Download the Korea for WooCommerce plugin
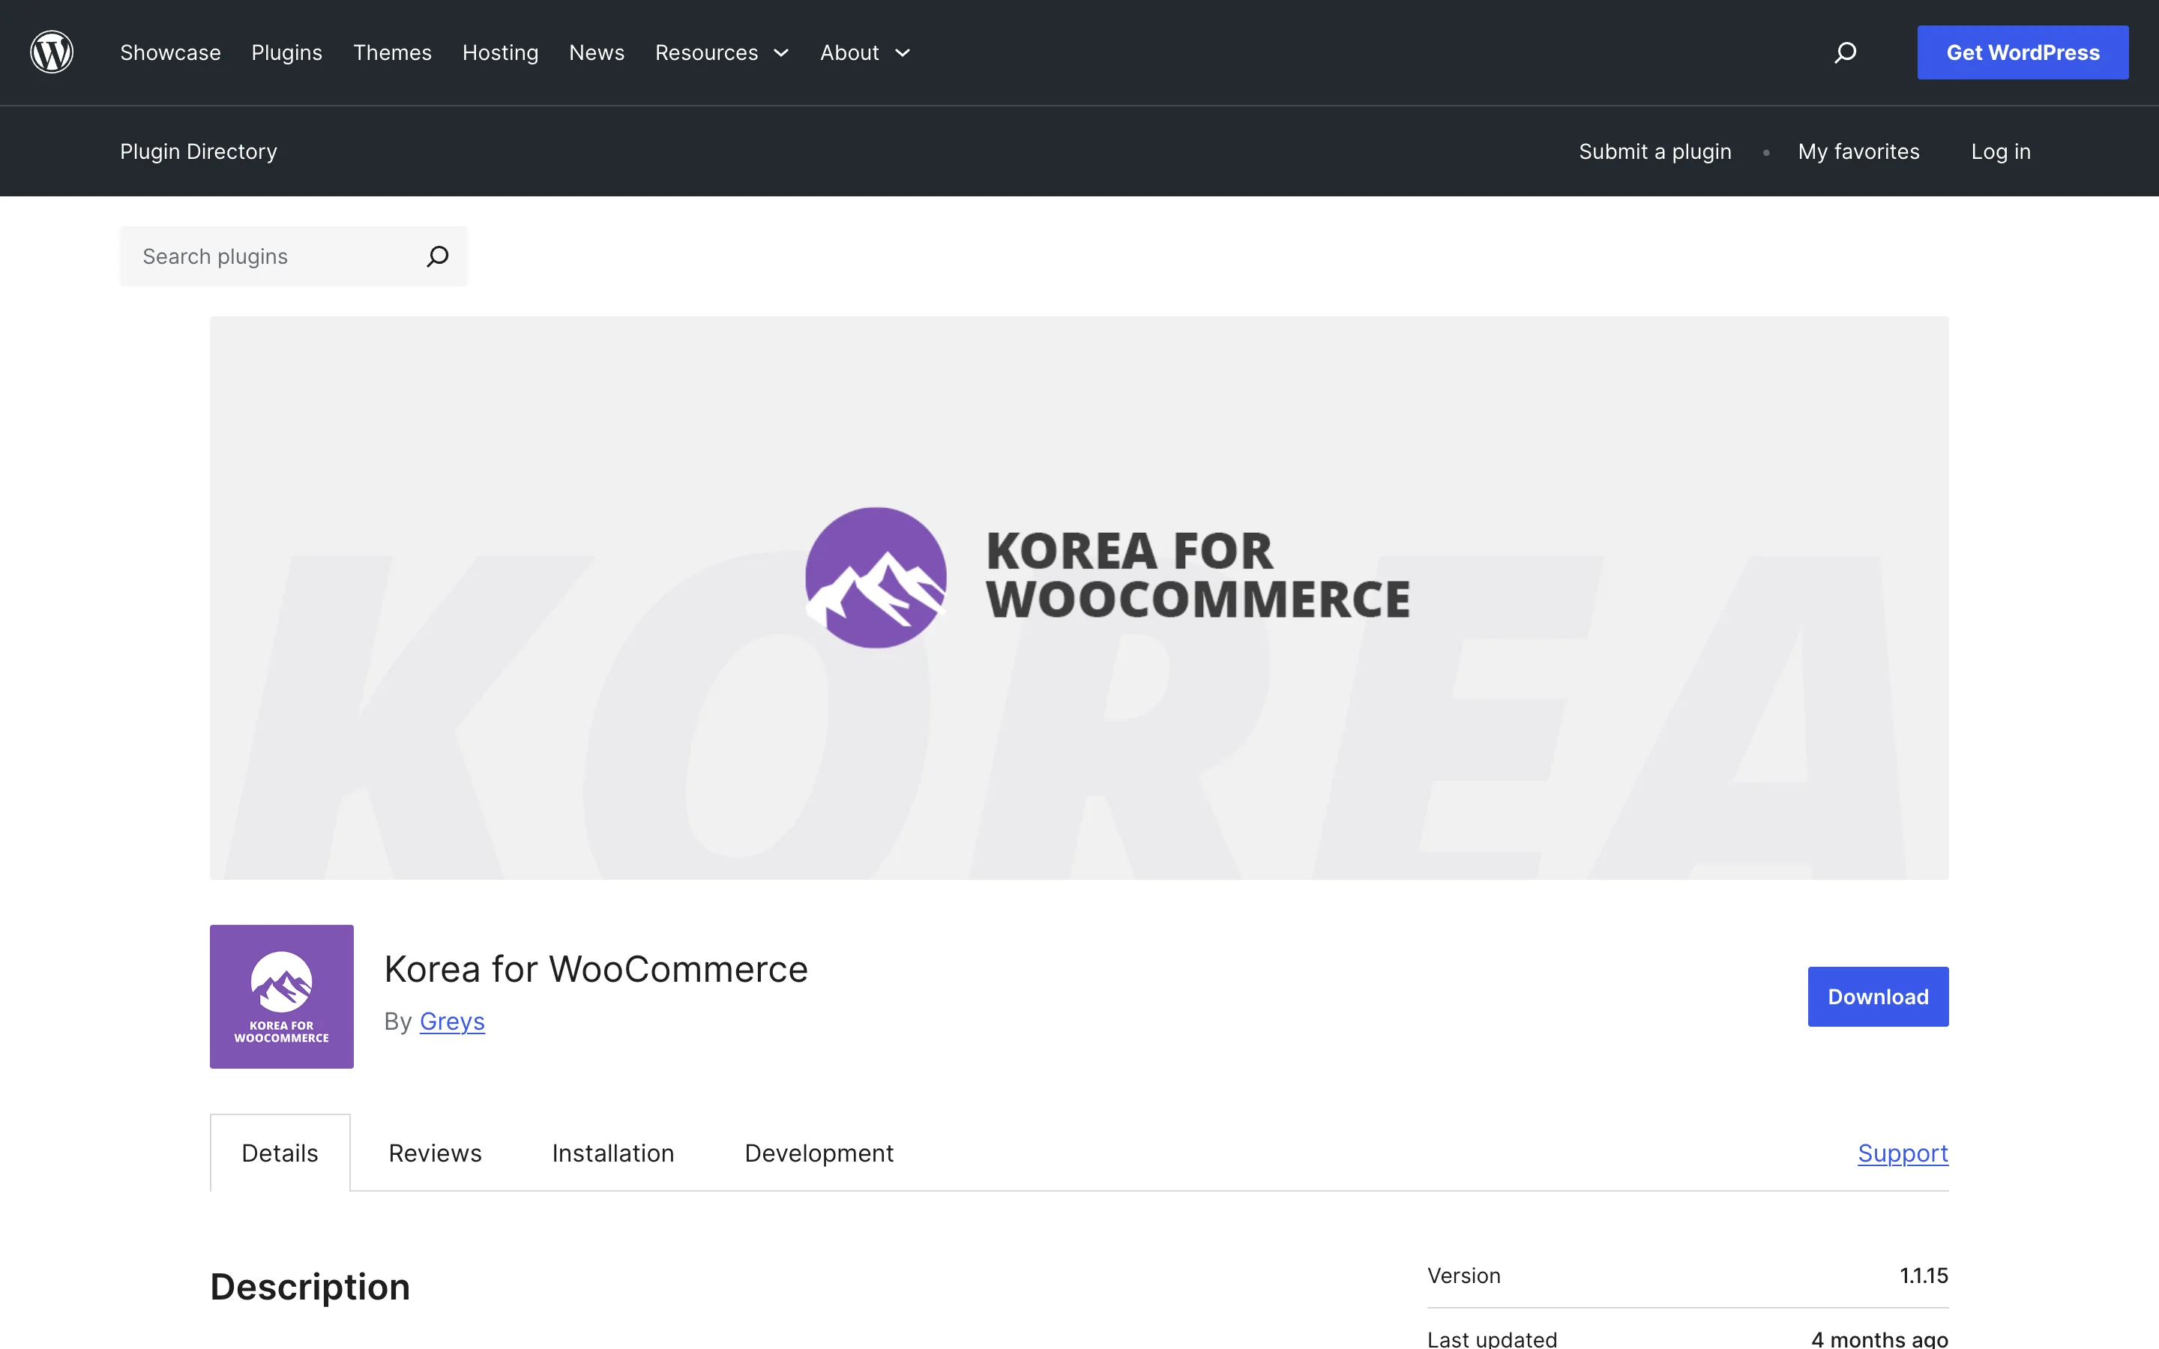The height and width of the screenshot is (1349, 2159). click(x=1878, y=997)
